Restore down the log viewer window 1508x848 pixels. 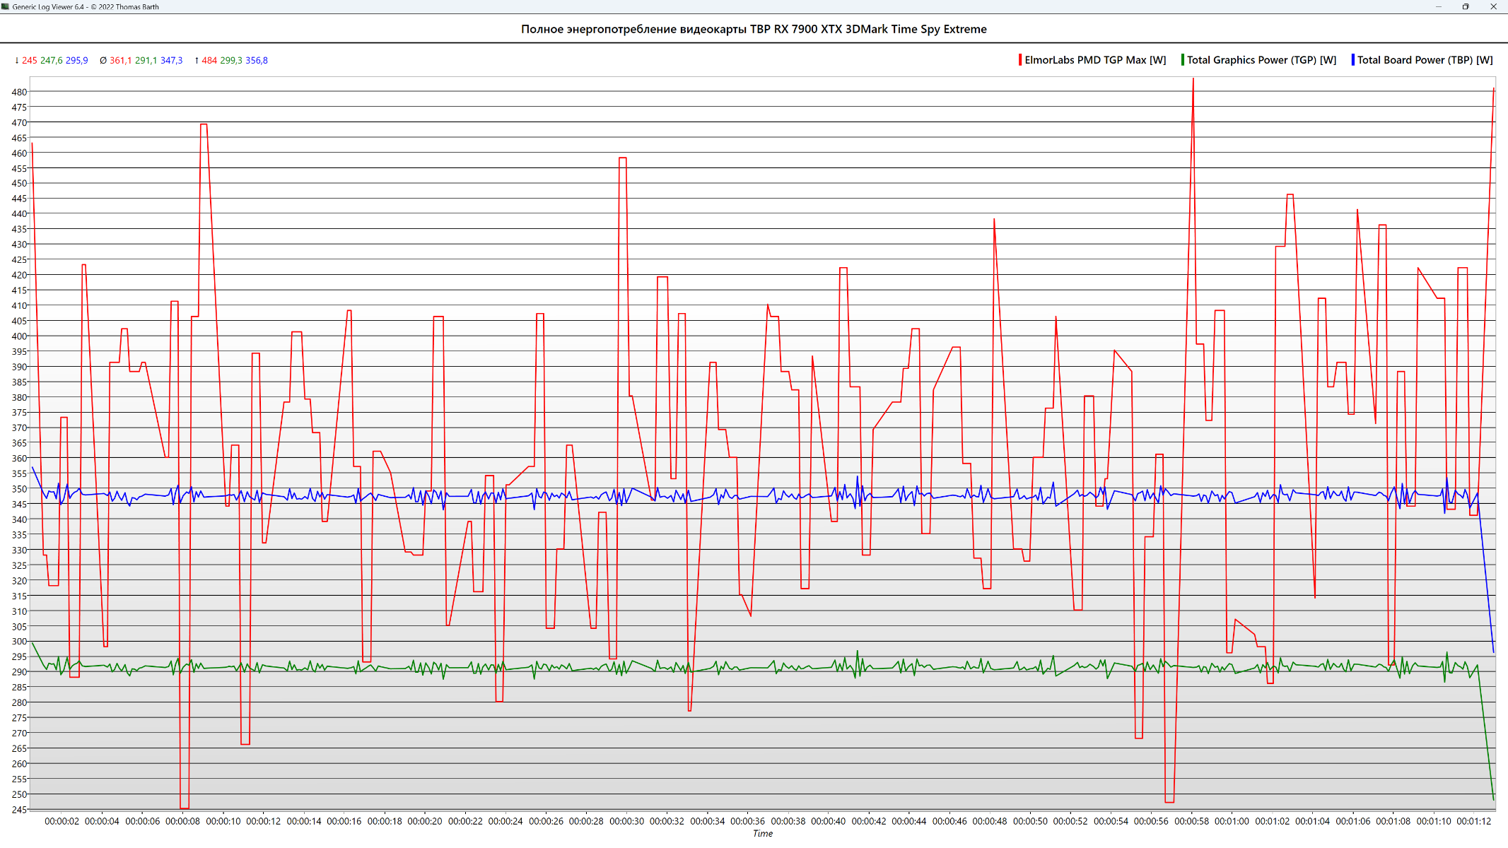tap(1466, 6)
